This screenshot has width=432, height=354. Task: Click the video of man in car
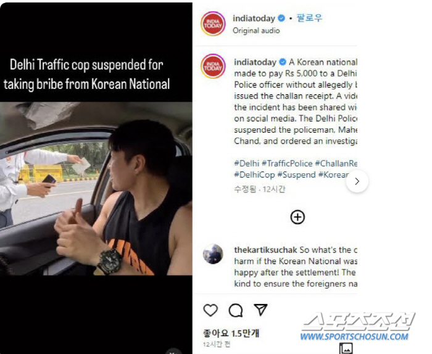click(x=96, y=188)
